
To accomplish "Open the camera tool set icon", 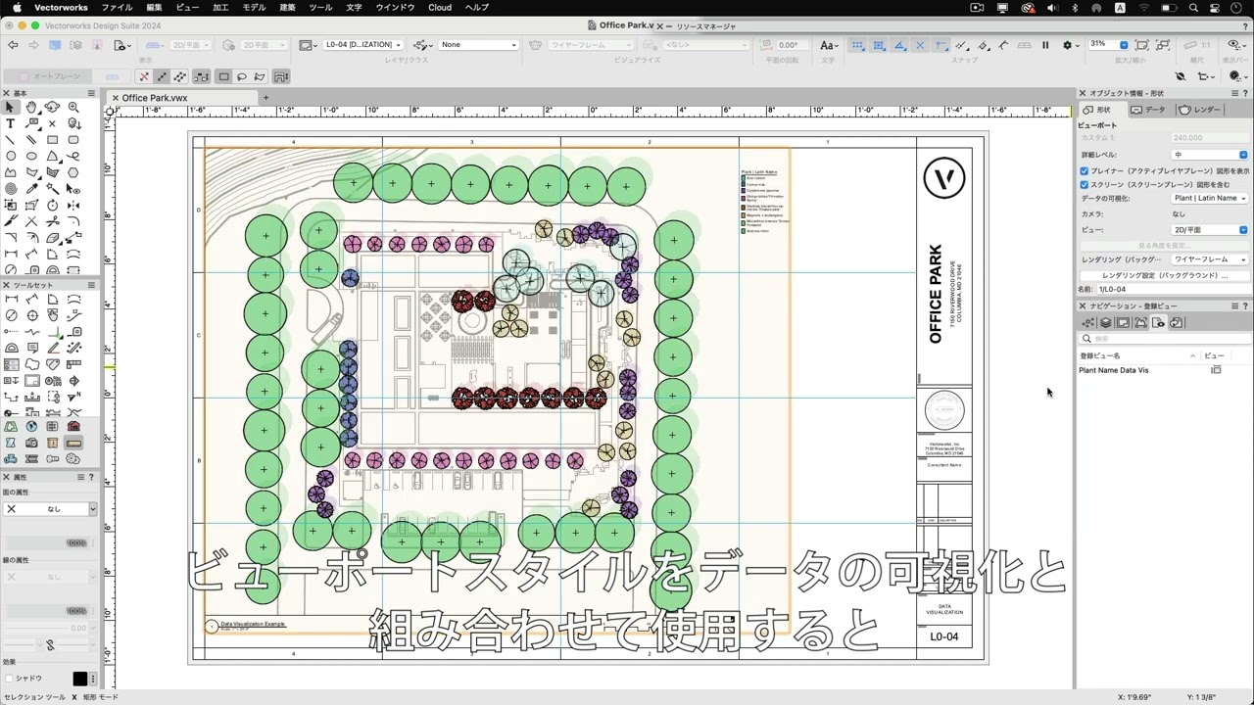I will point(31,443).
